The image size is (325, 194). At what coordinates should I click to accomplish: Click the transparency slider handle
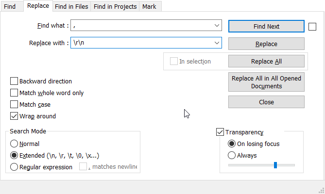pos(275,165)
